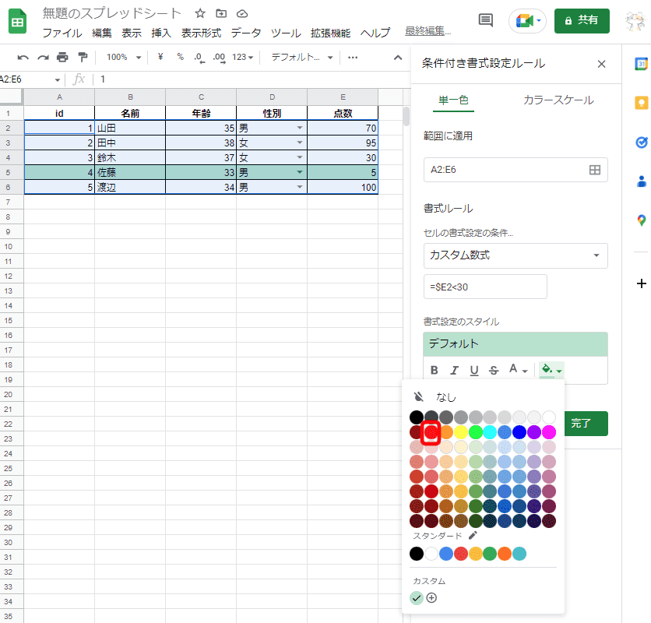Screen dimensions: 651x623
Task: Open the 100% zoom dropdown
Action: tap(125, 58)
